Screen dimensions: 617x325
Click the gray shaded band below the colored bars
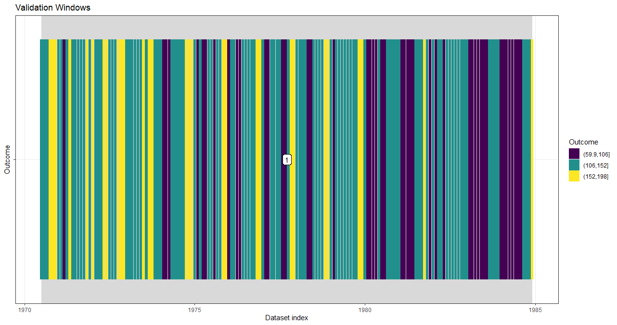[286, 291]
